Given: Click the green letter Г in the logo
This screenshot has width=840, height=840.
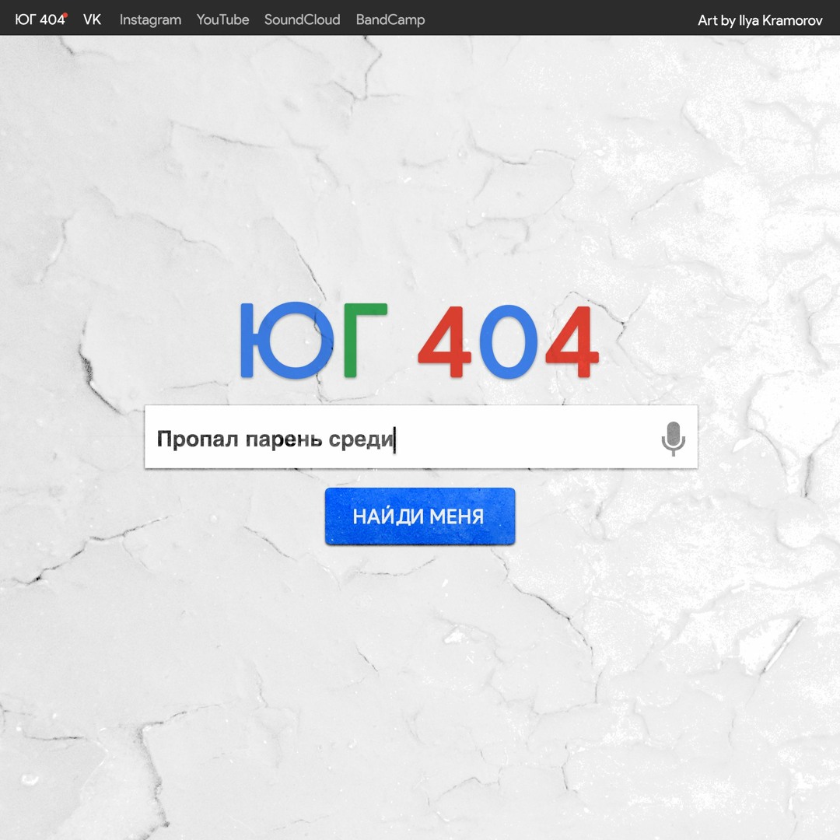Looking at the screenshot, I should 361,341.
